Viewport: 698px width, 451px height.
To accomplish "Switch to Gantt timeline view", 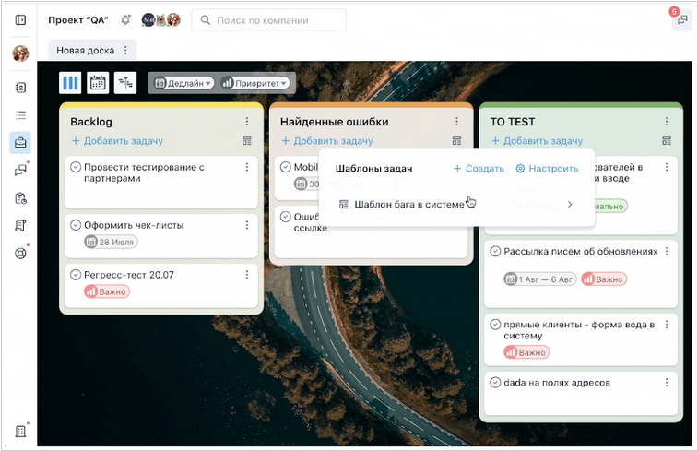I will point(125,83).
